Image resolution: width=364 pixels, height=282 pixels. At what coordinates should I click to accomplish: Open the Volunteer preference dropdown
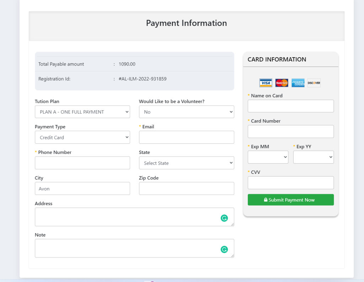click(x=186, y=112)
